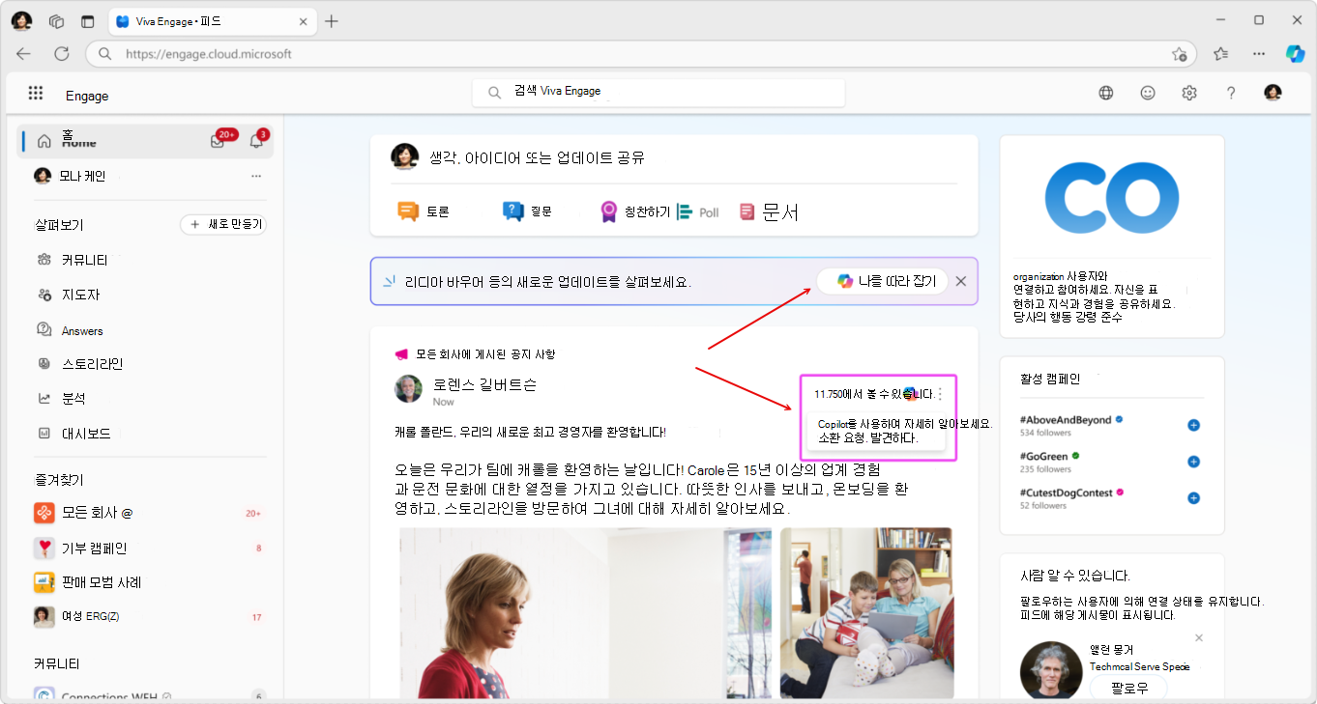Focus the 검색 Viva Engage search box

coord(658,92)
